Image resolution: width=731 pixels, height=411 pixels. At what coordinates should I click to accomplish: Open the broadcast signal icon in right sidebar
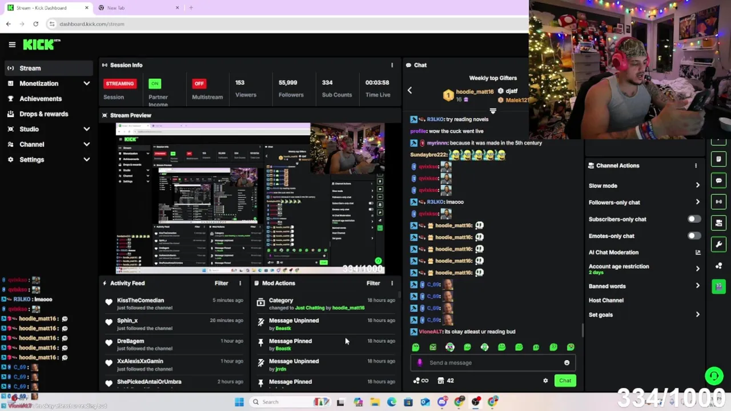719,202
